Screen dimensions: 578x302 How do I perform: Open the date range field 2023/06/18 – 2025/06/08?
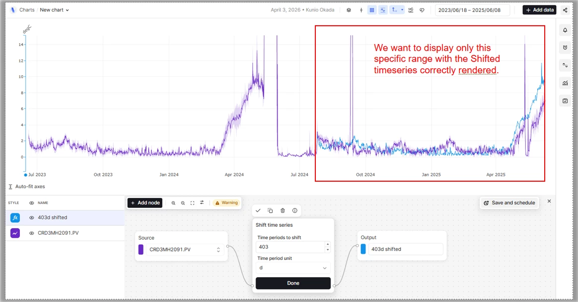point(473,10)
